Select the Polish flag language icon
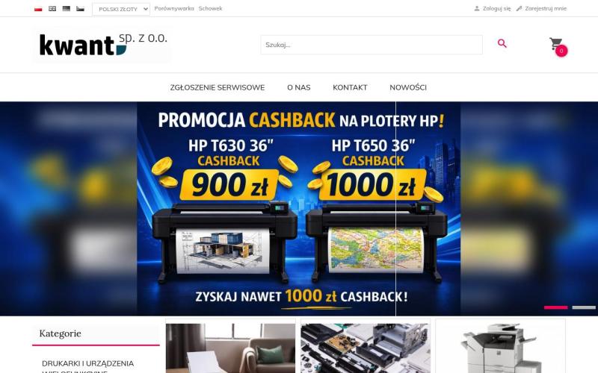Image resolution: width=598 pixels, height=373 pixels. coord(38,9)
